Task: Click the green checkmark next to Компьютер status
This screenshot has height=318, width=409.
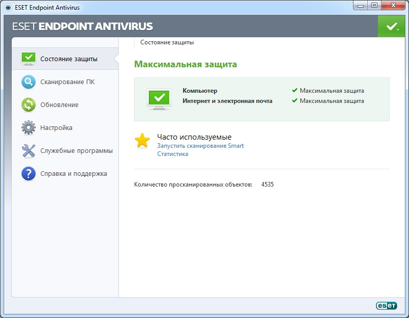Action: (x=295, y=90)
